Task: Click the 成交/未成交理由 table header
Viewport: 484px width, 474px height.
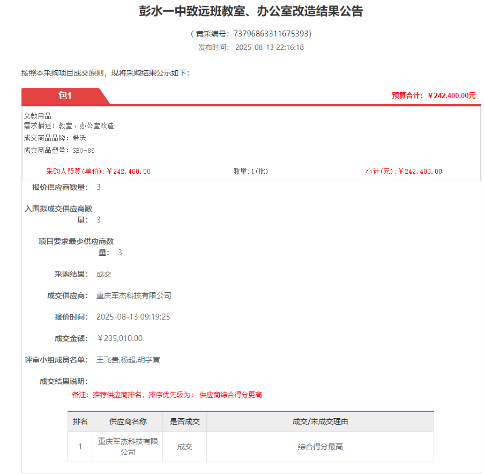Action: [320, 421]
